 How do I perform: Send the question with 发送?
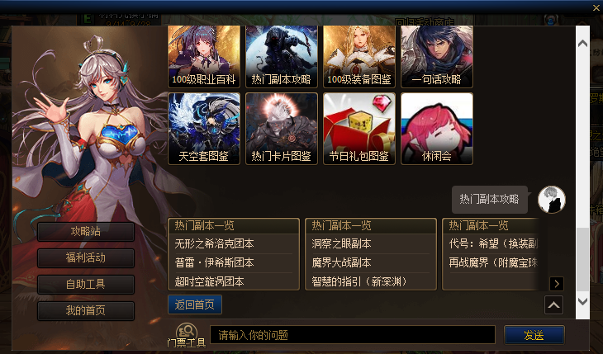tap(534, 335)
